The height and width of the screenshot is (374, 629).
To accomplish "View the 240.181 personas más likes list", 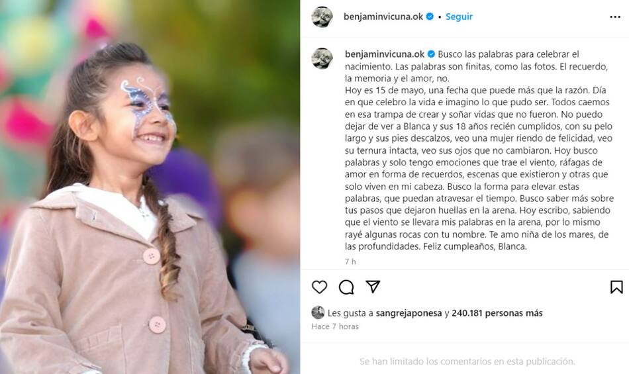I will click(497, 313).
